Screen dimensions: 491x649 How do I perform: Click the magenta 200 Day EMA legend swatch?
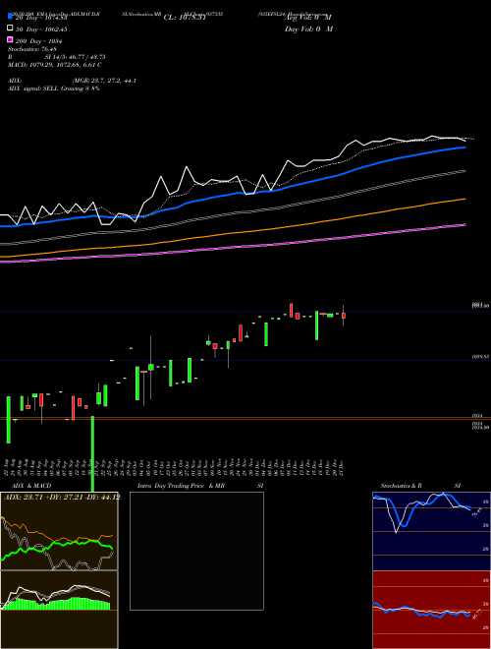click(x=11, y=39)
